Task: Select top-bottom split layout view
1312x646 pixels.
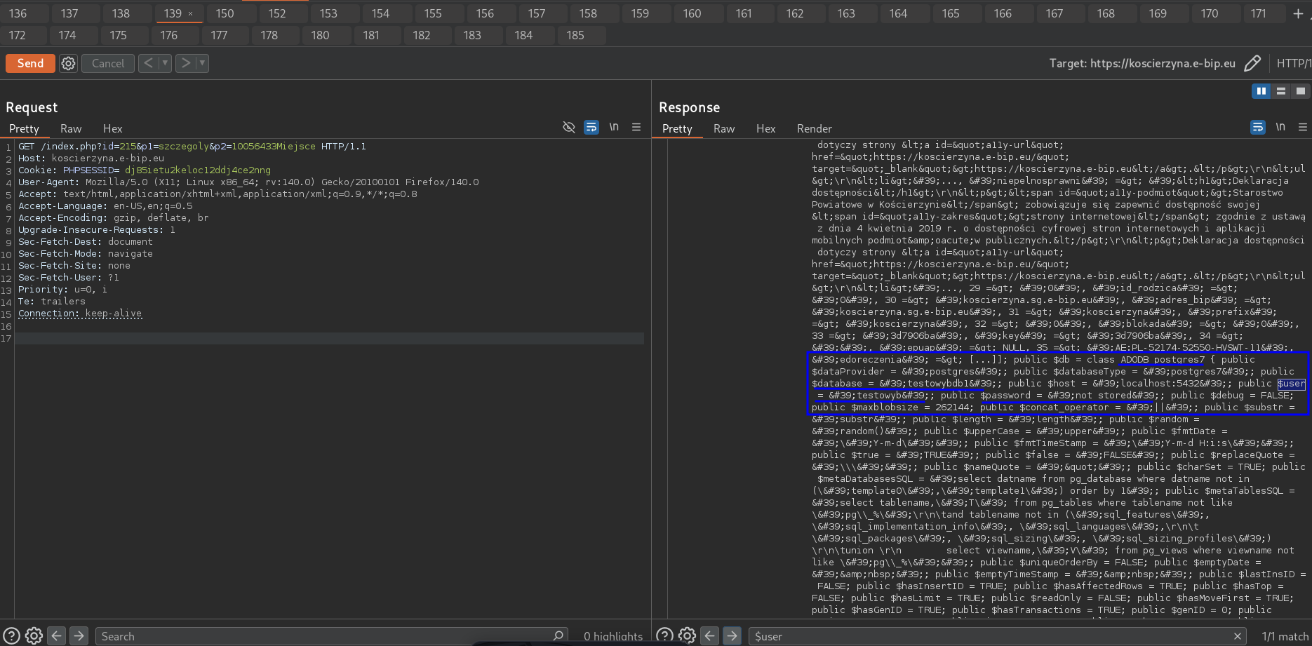Action: (x=1281, y=91)
